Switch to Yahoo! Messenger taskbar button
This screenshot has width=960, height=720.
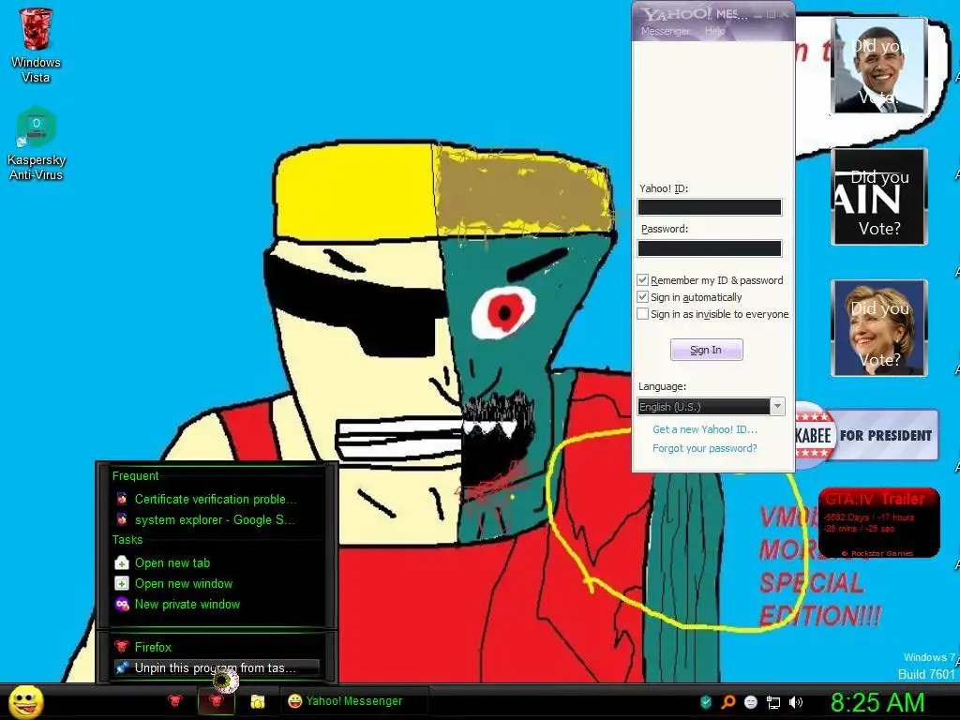[x=353, y=701]
